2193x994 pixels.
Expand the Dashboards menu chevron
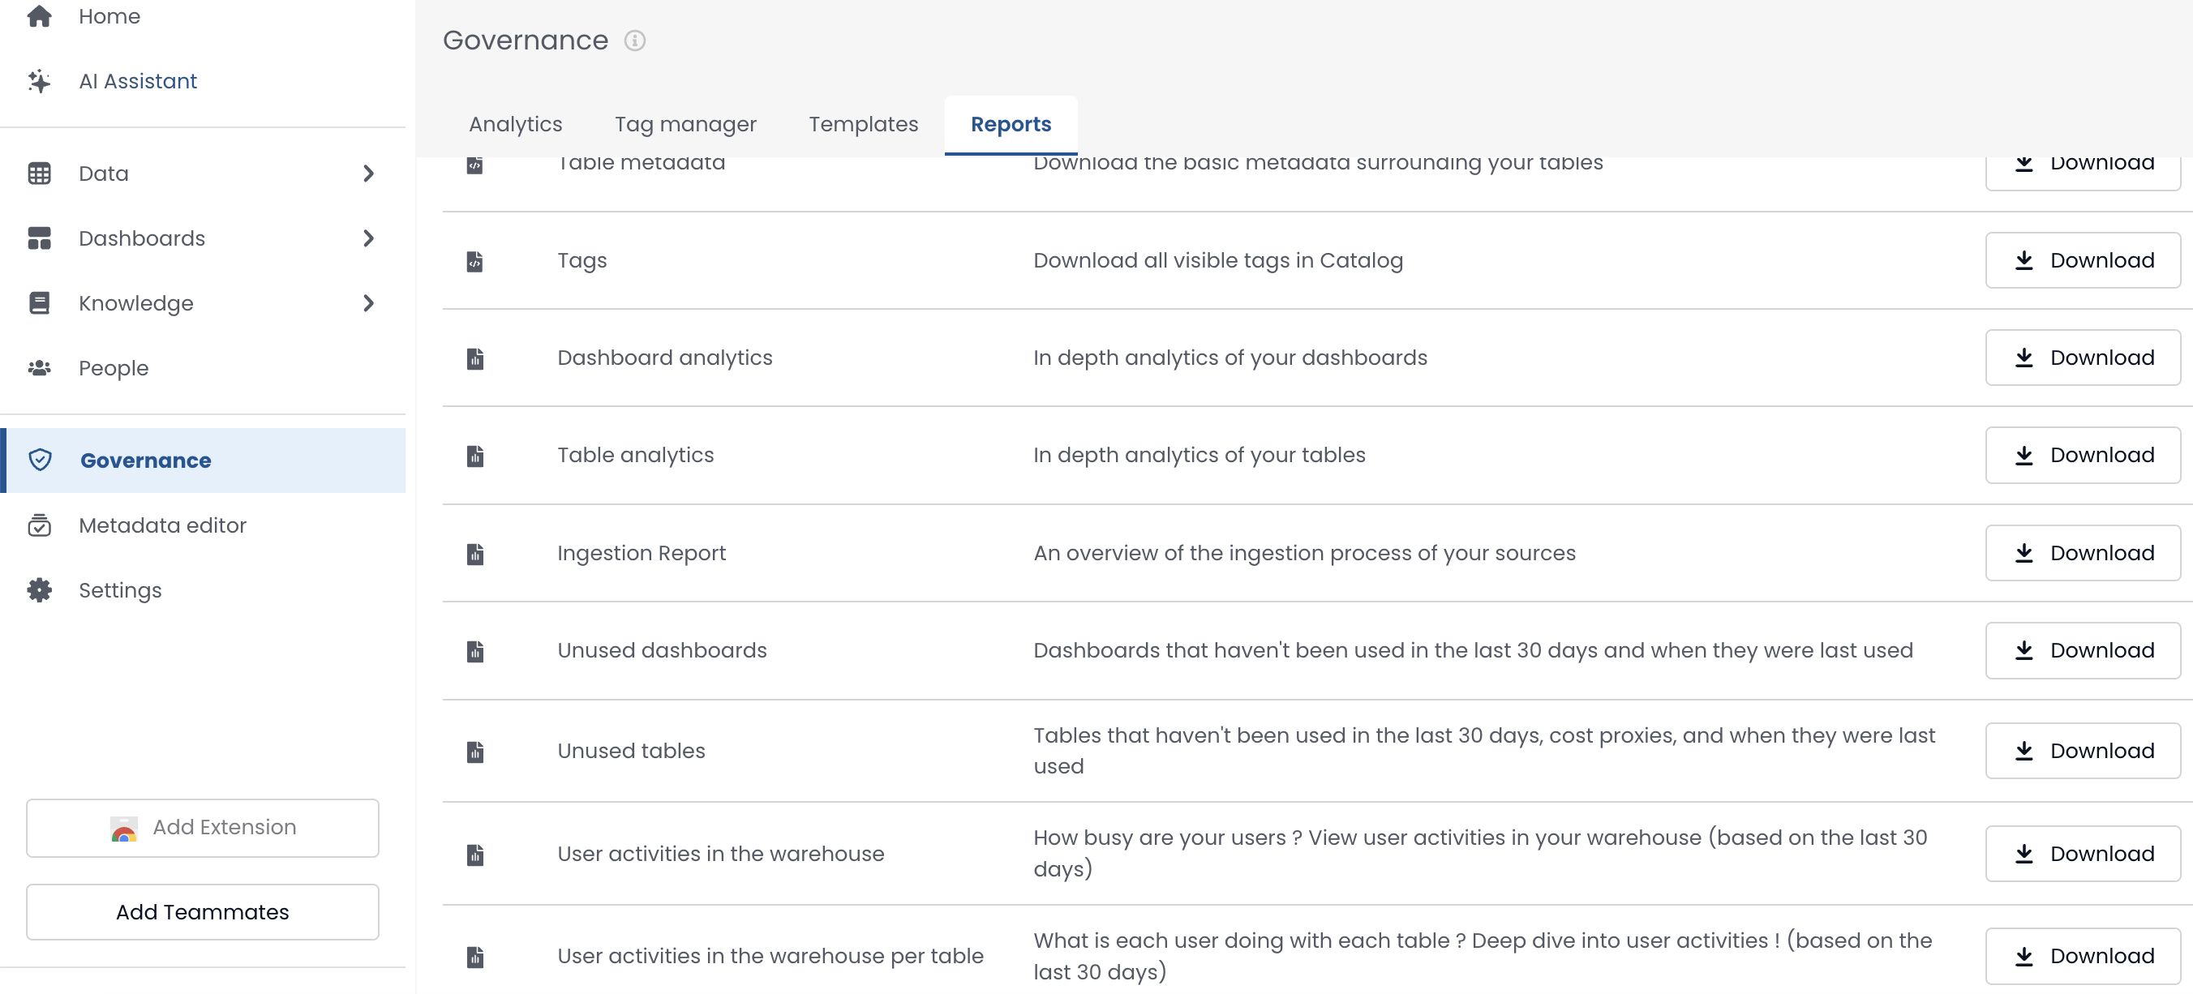(x=367, y=238)
